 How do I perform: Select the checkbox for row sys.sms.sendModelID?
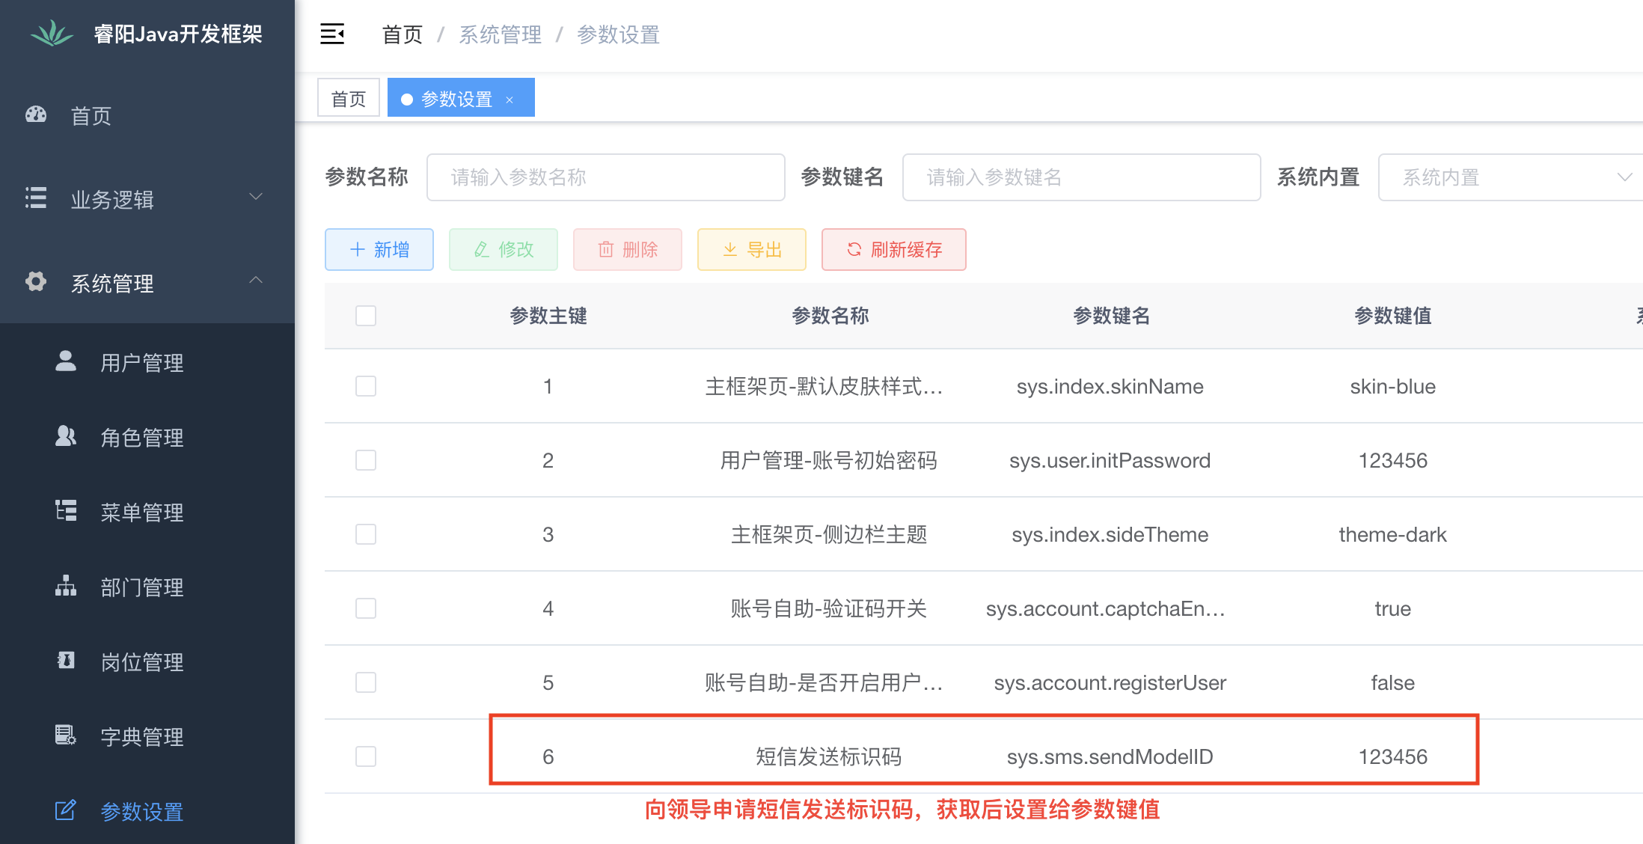pos(366,756)
